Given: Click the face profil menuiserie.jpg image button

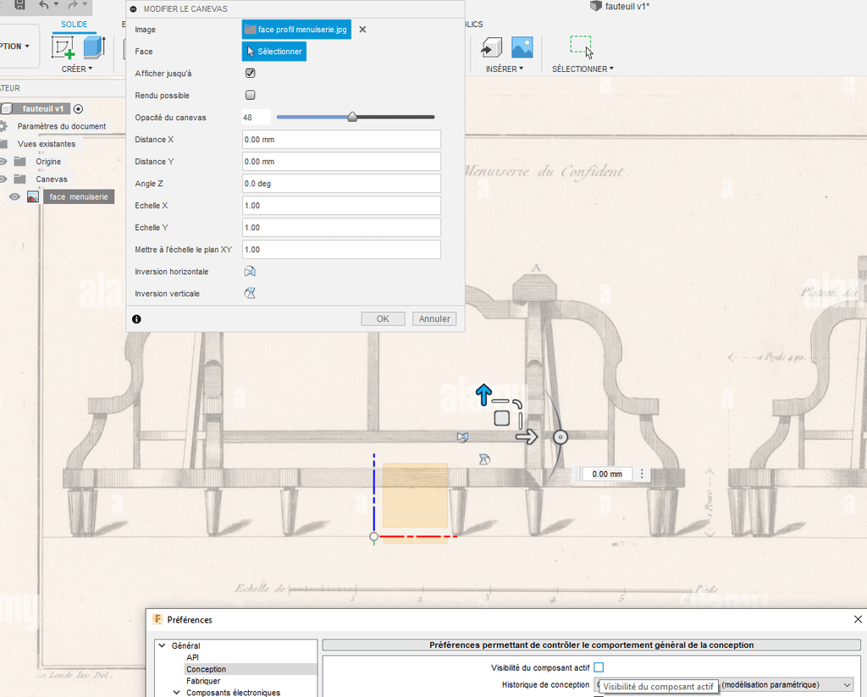Looking at the screenshot, I should coord(296,30).
